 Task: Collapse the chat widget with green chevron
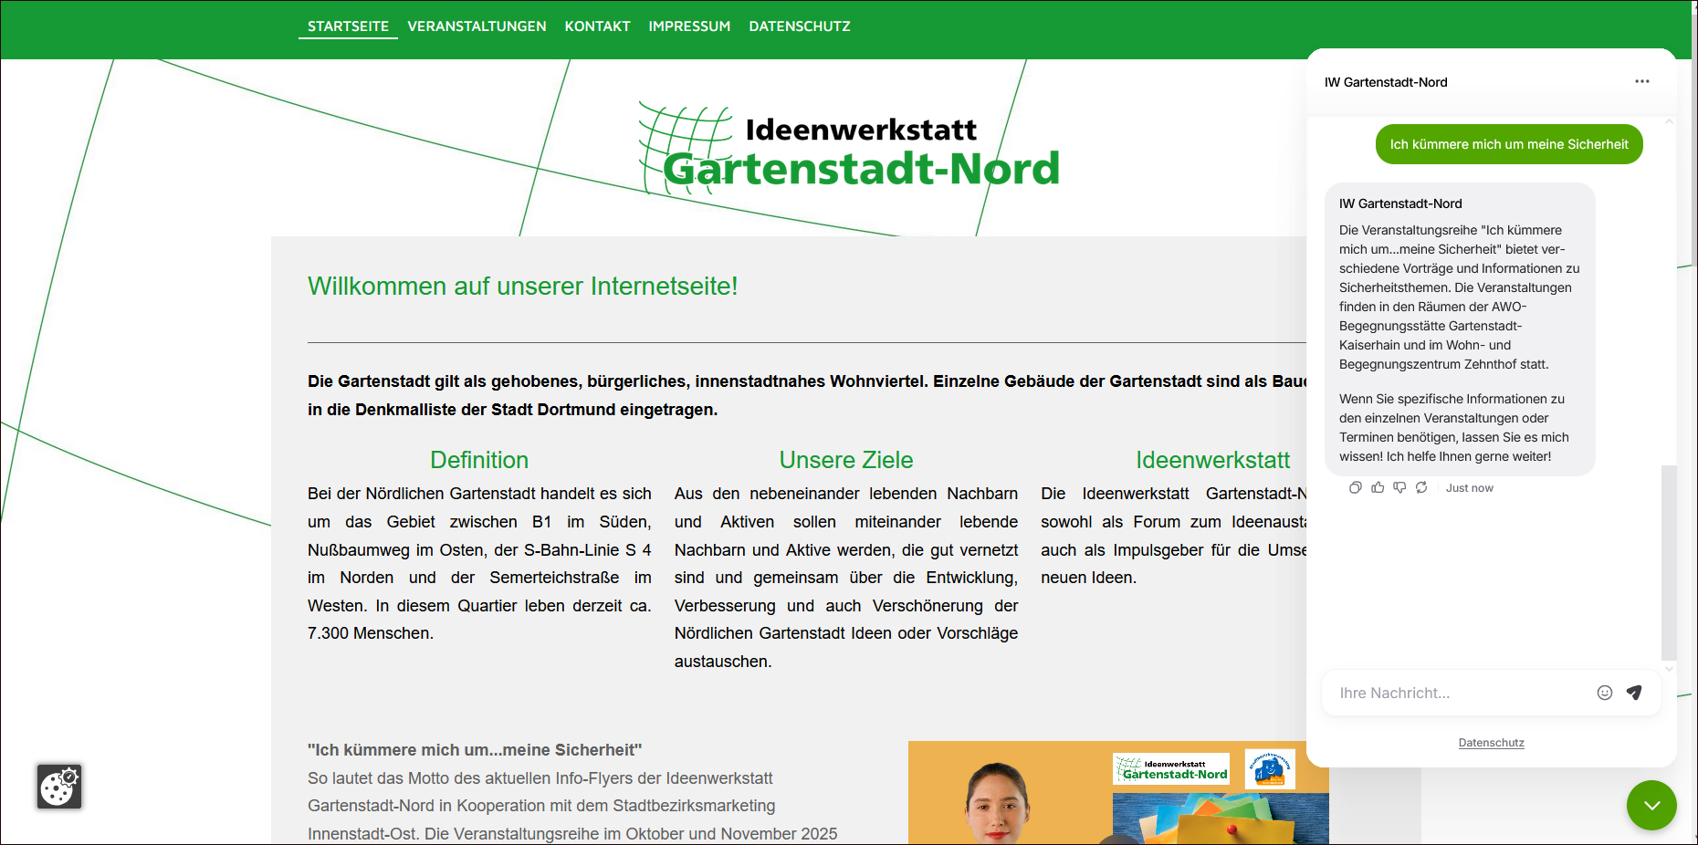tap(1651, 805)
